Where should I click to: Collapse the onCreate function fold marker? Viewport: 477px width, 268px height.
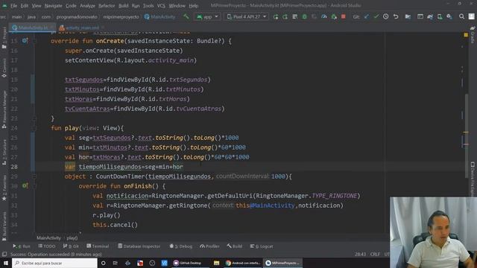point(34,41)
